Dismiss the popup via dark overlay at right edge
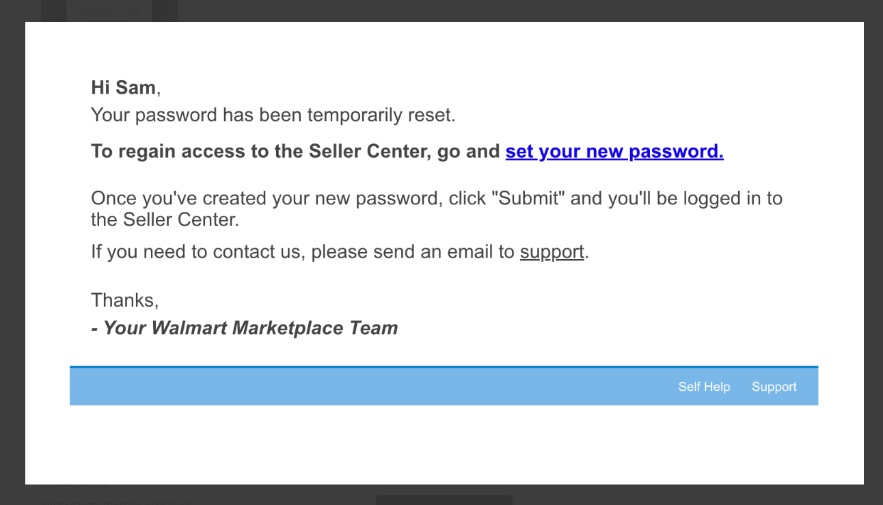883x505 pixels. 873,253
